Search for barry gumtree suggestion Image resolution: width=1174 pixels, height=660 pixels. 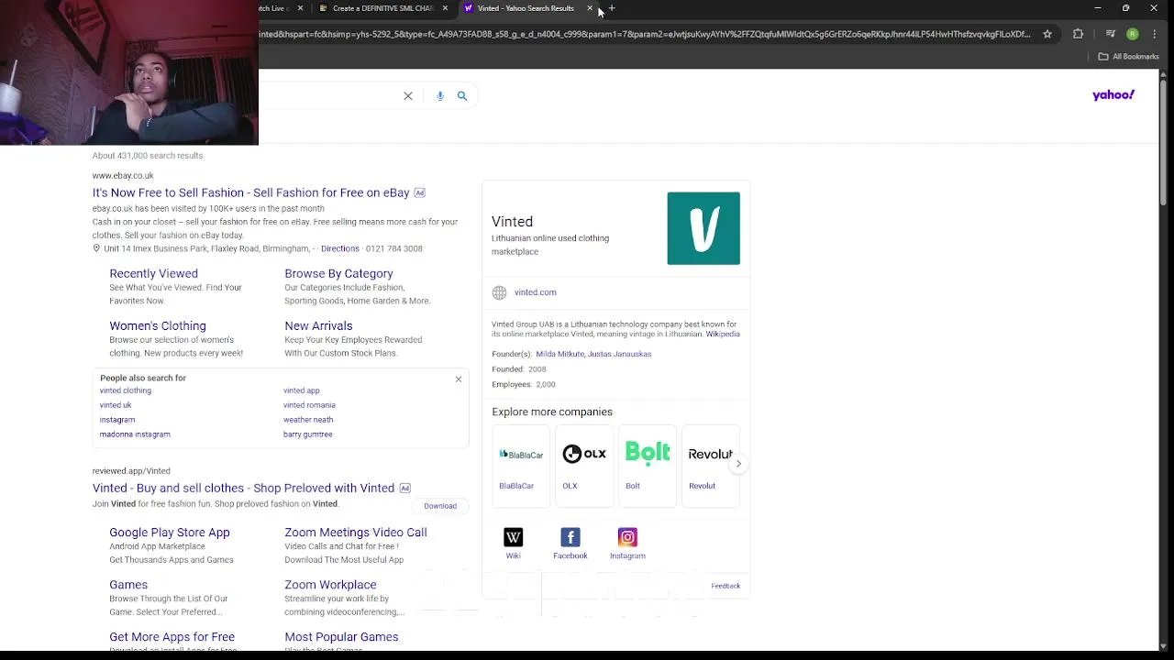tap(308, 434)
